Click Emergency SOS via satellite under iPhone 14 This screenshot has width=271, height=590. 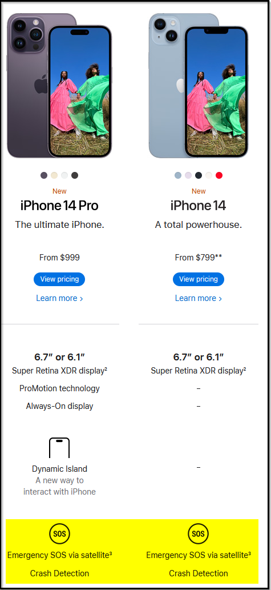pos(199,555)
